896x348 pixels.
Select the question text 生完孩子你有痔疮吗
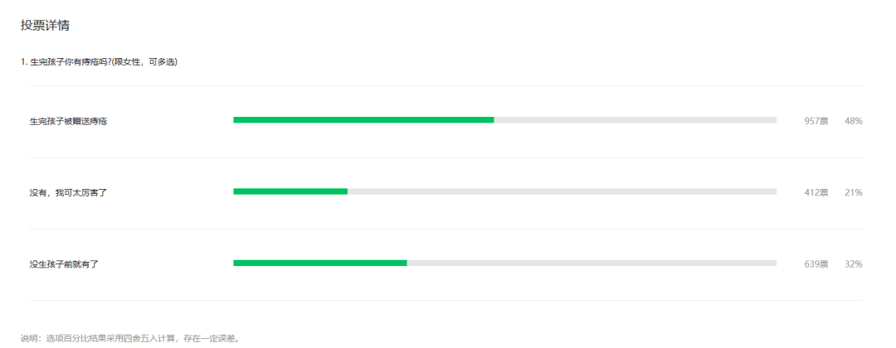click(71, 62)
